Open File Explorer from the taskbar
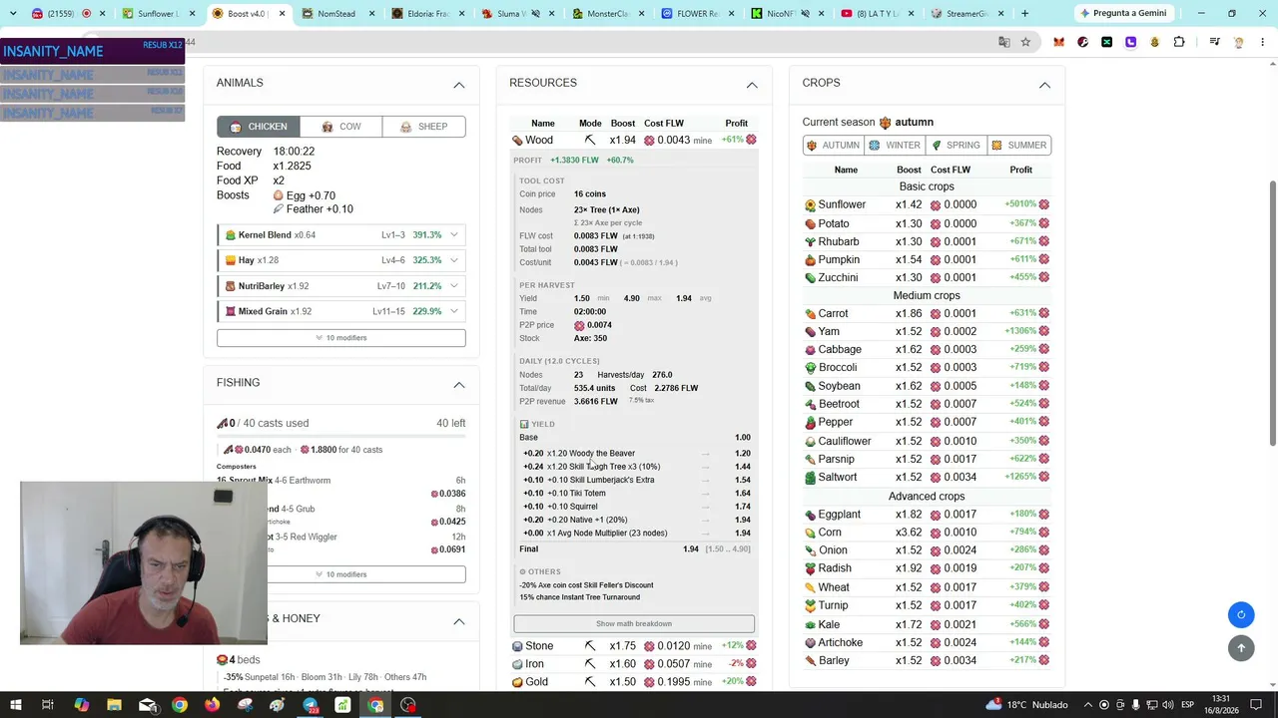The width and height of the screenshot is (1278, 718). (114, 705)
